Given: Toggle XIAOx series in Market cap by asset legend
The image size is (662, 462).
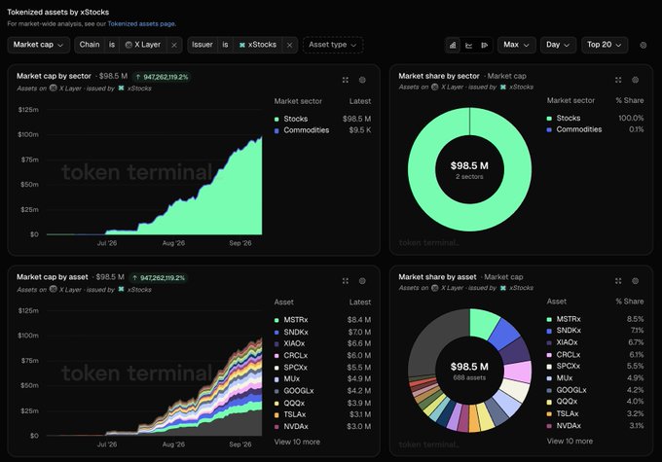Looking at the screenshot, I should tap(322, 344).
